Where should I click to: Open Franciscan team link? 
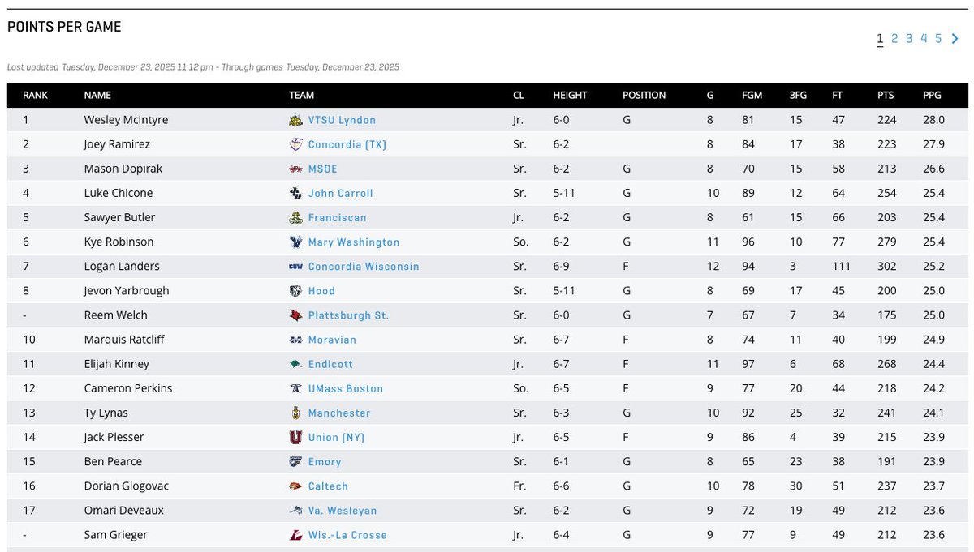(338, 217)
